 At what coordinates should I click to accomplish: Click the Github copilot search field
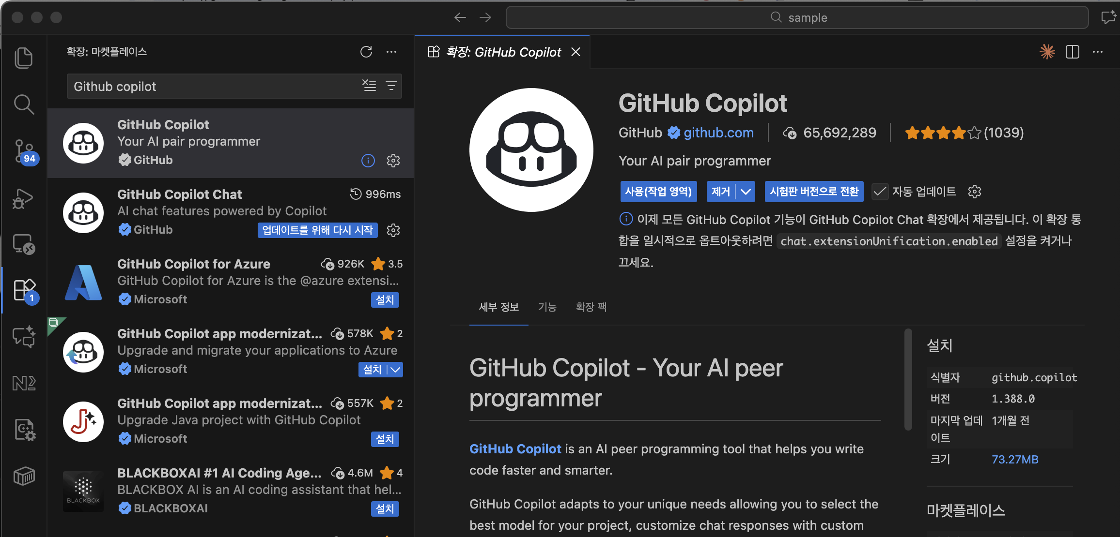[213, 87]
